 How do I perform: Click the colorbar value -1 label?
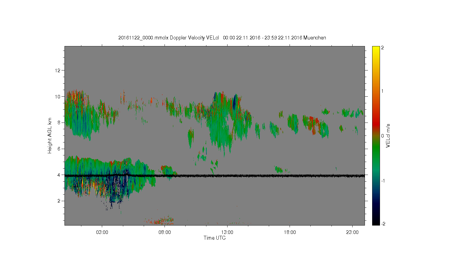[383, 181]
